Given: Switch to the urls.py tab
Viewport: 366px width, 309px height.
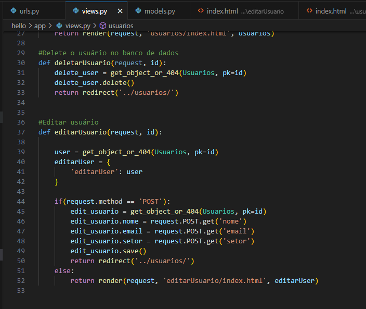Looking at the screenshot, I should [29, 11].
